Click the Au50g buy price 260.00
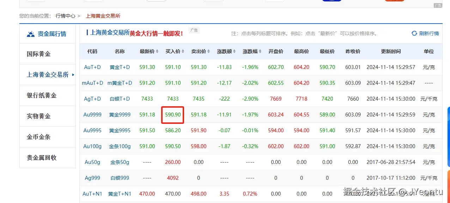450x203 pixels. (x=173, y=162)
